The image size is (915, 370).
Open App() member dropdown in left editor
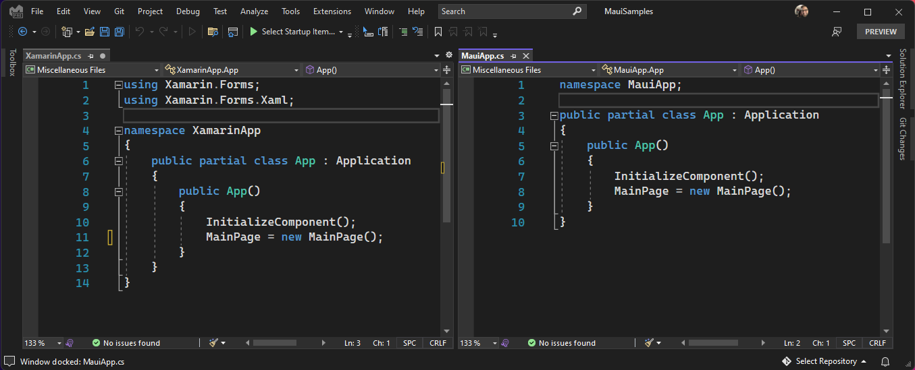point(372,70)
